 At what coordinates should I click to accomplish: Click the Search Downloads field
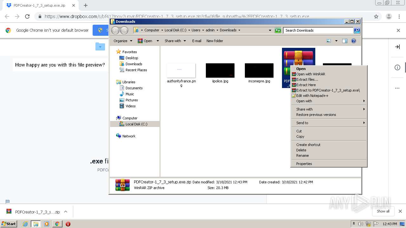(318, 30)
